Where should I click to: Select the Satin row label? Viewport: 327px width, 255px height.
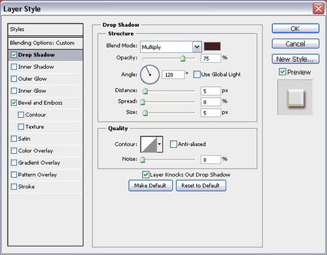coord(24,139)
